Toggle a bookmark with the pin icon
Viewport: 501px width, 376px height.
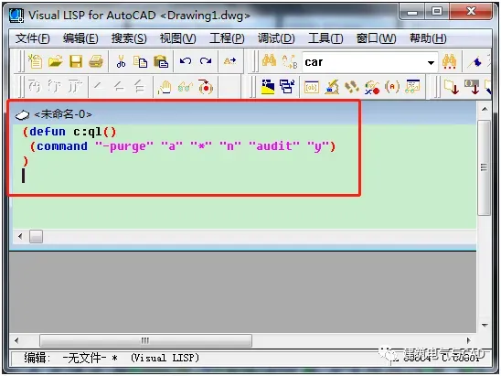(475, 61)
